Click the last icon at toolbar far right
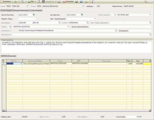The image size is (154, 120). [150, 2]
